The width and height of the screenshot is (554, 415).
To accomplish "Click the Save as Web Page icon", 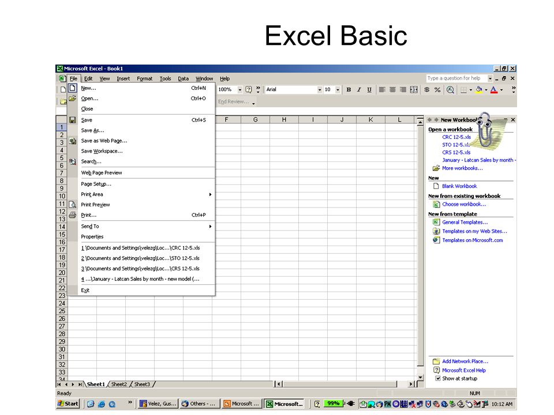I will pos(73,141).
